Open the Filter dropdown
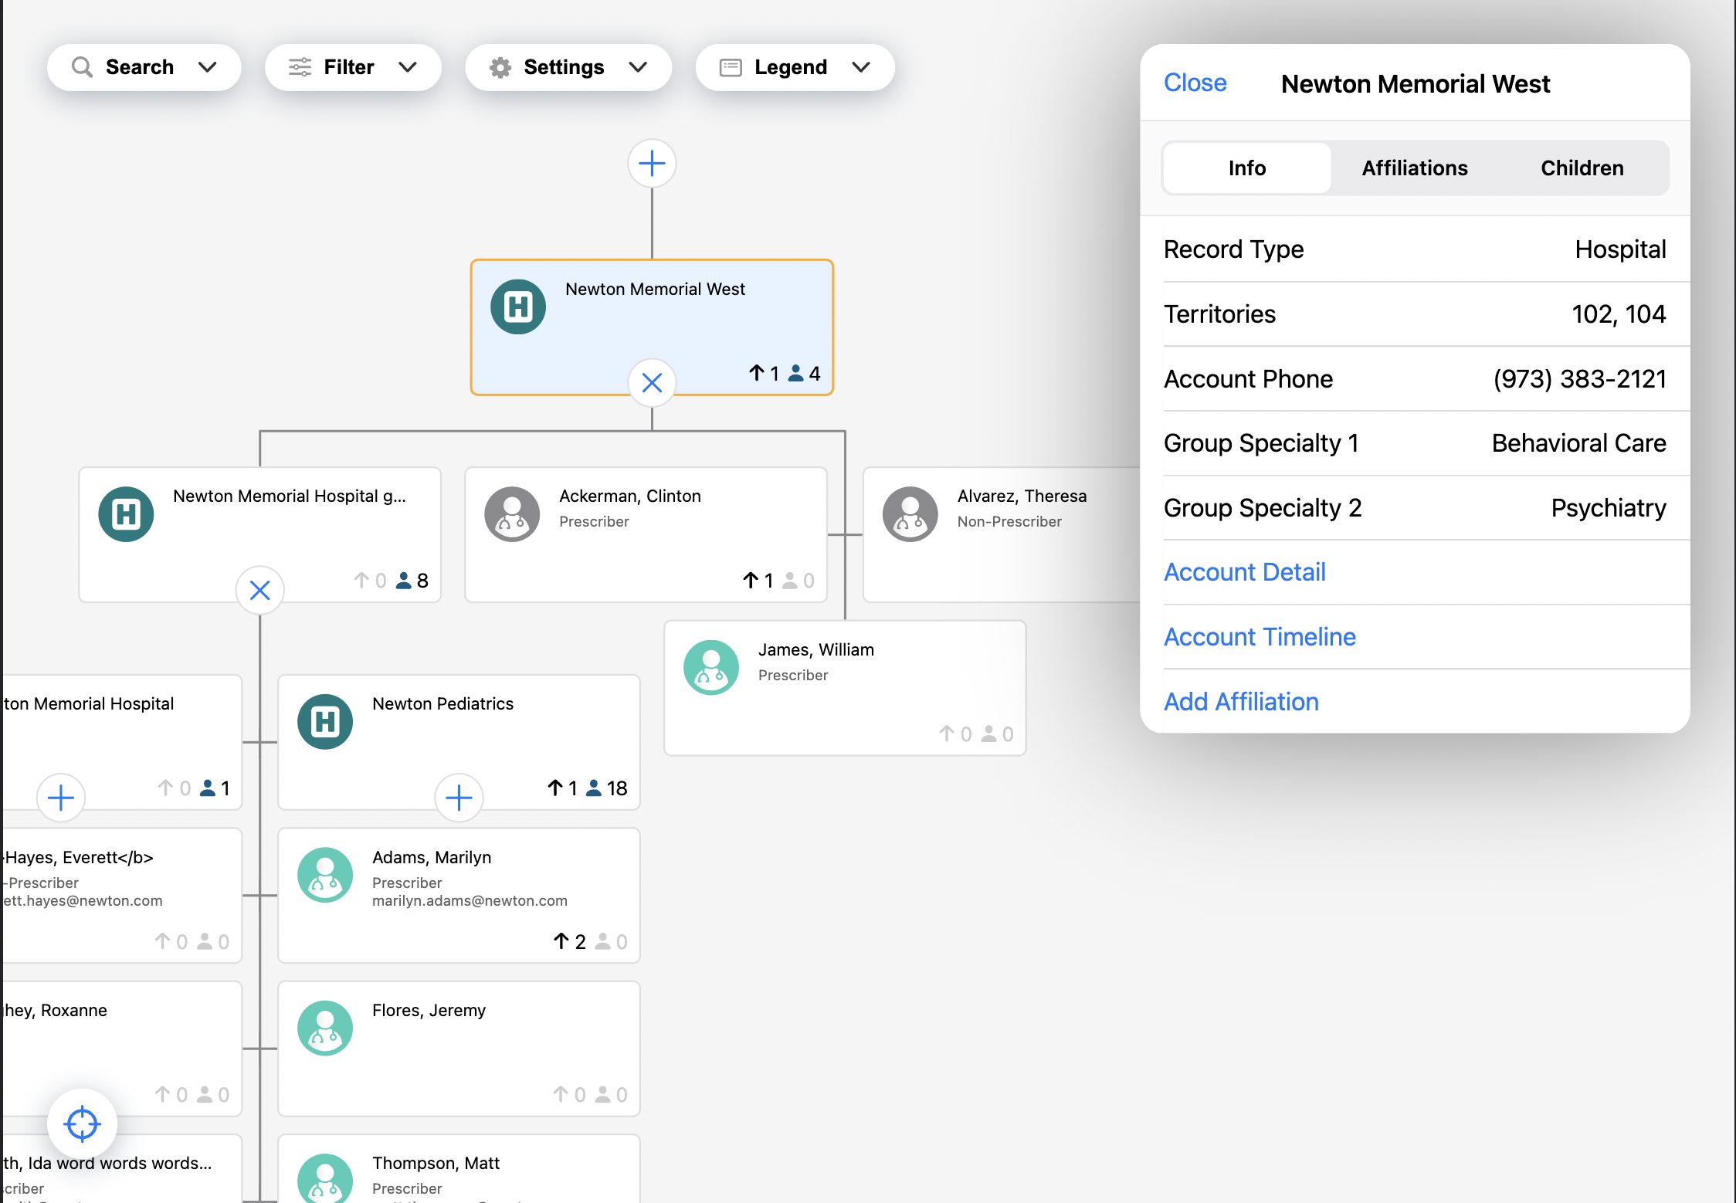Screen dimensions: 1736x1203 [353, 67]
